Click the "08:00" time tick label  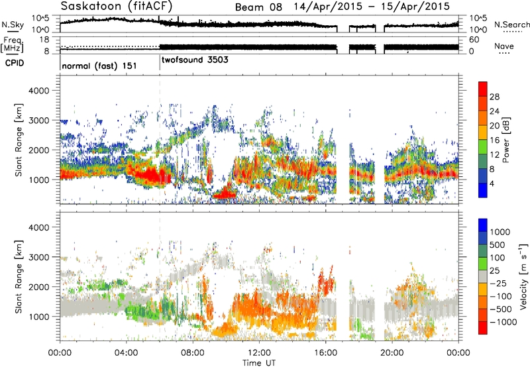click(x=192, y=353)
